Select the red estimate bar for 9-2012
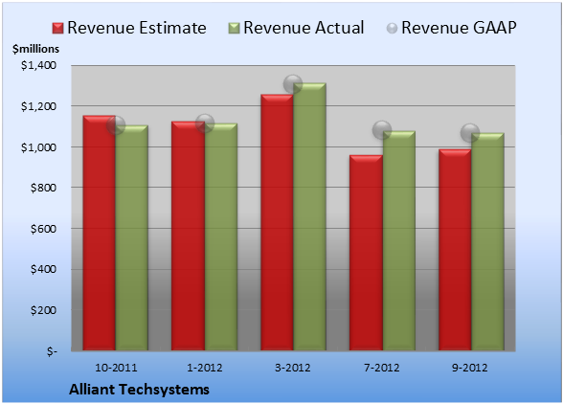 (x=455, y=250)
